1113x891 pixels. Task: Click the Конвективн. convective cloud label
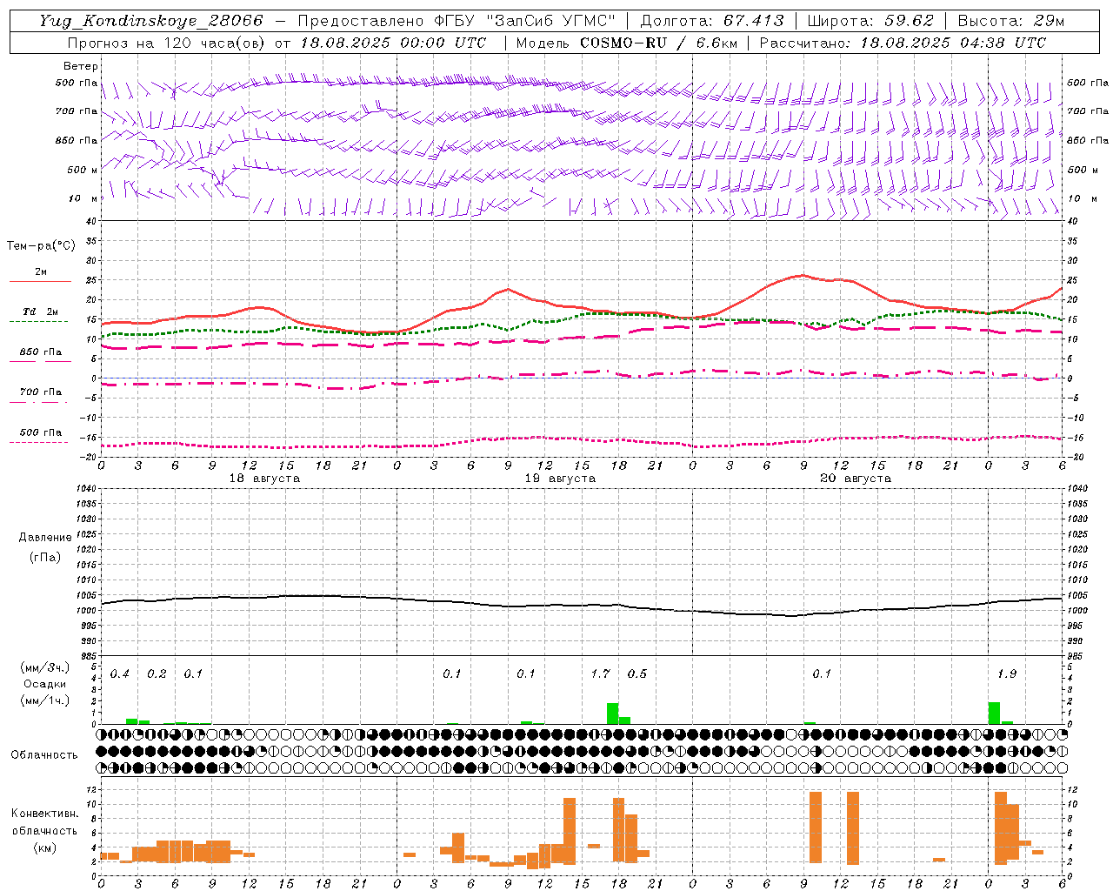click(x=44, y=814)
